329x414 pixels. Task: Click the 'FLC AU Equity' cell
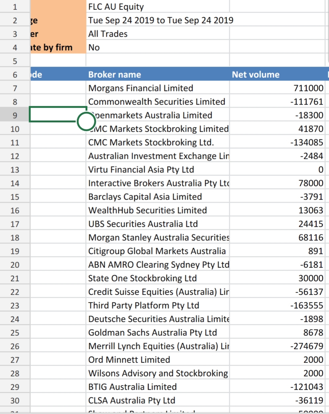pyautogui.click(x=158, y=6)
